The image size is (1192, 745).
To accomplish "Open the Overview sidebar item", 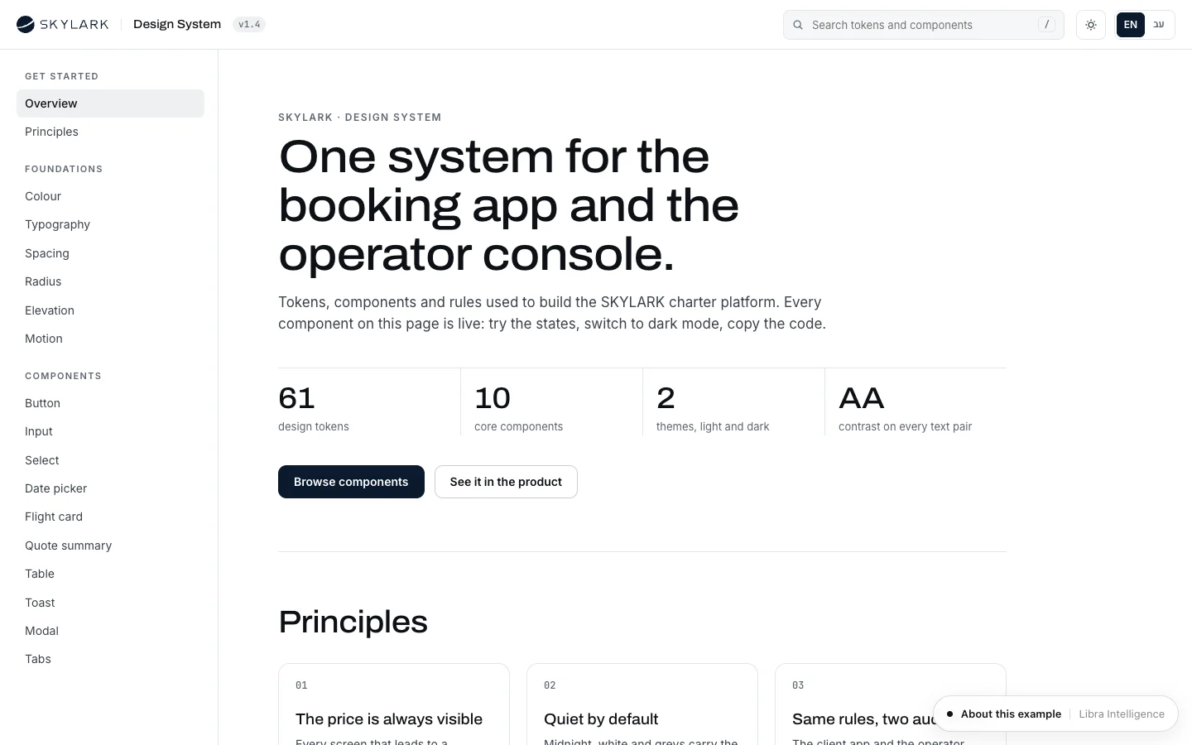I will click(110, 103).
